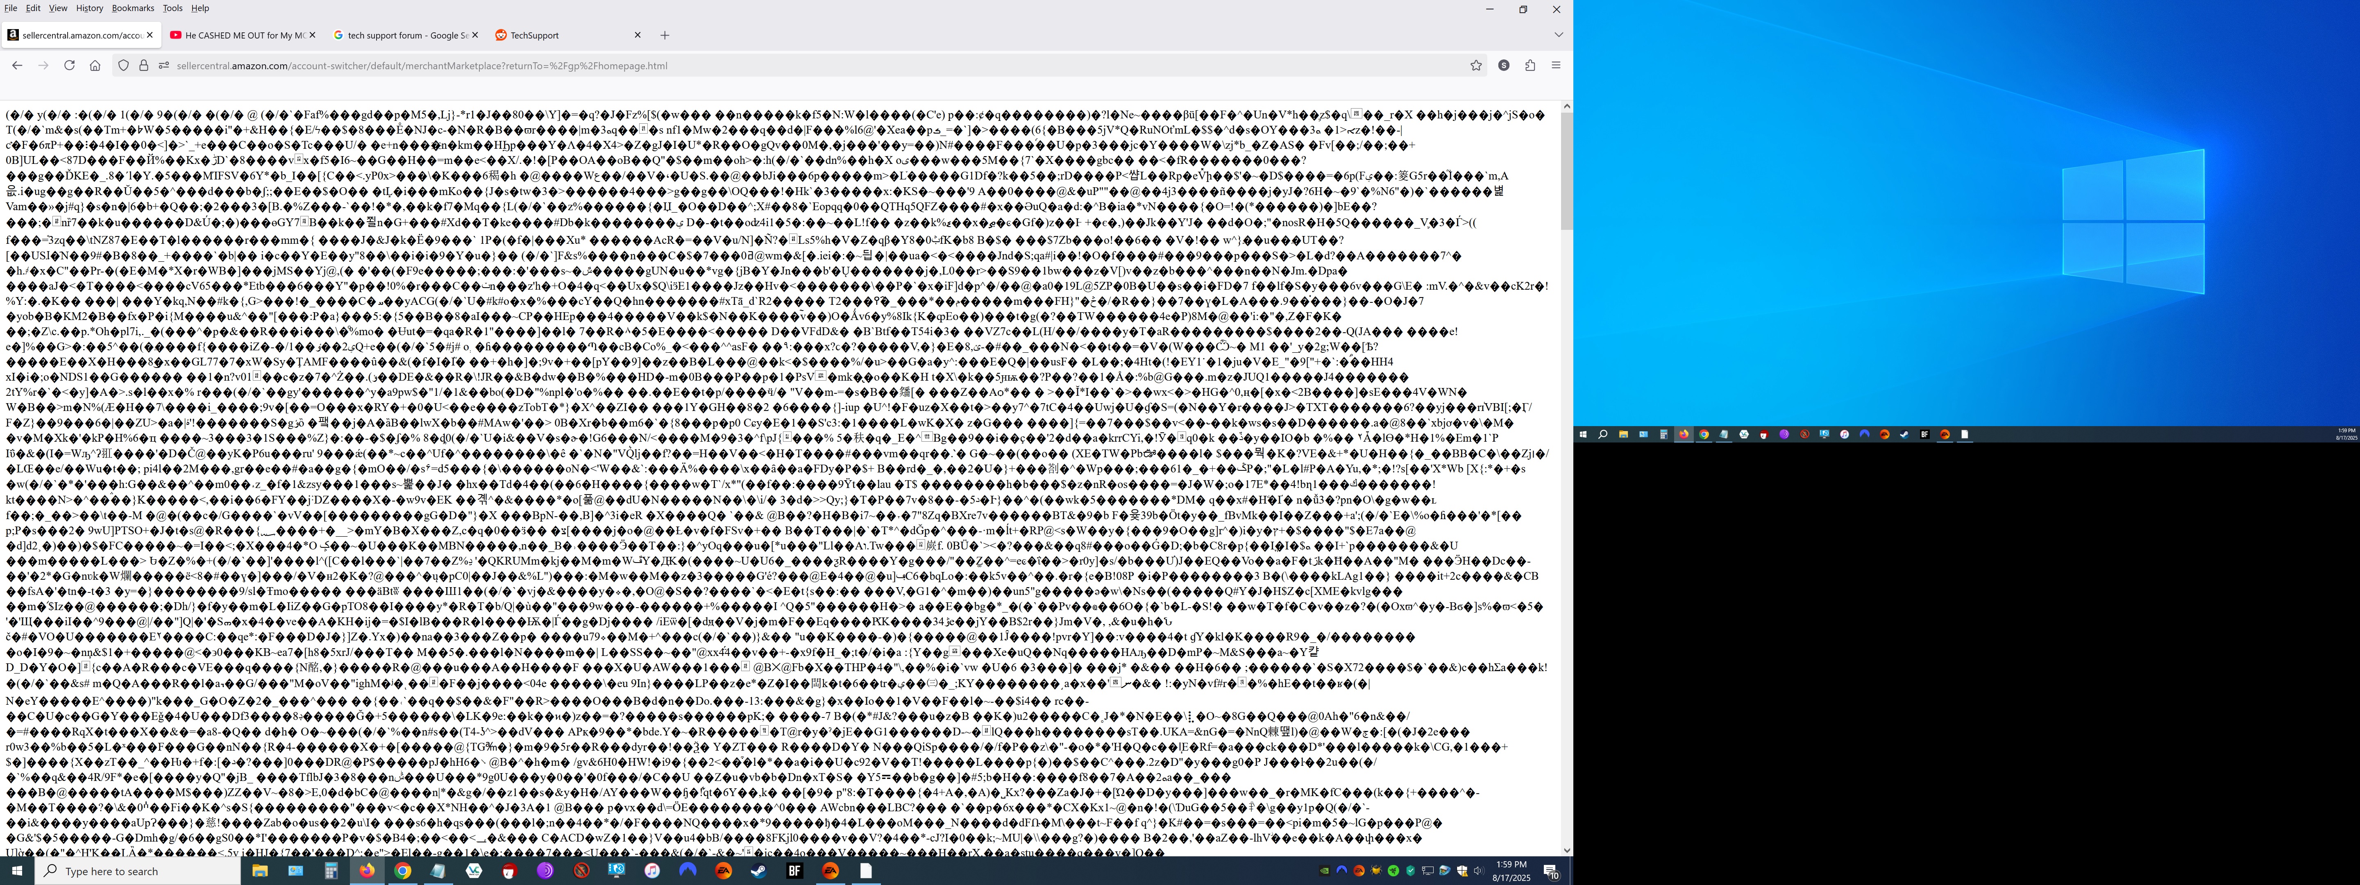Open the Notepad++ style notepad taskbar icon
This screenshot has width=2360, height=885.
point(438,870)
